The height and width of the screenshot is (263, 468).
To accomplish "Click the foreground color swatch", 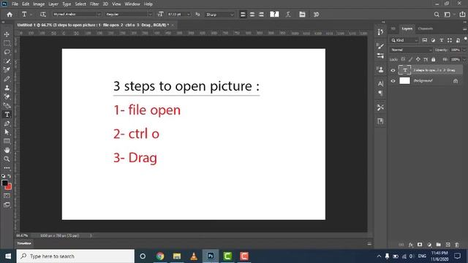I will click(4, 183).
